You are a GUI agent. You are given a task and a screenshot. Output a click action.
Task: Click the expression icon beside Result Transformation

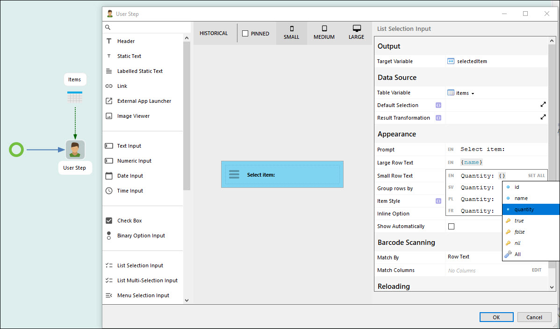click(x=438, y=118)
